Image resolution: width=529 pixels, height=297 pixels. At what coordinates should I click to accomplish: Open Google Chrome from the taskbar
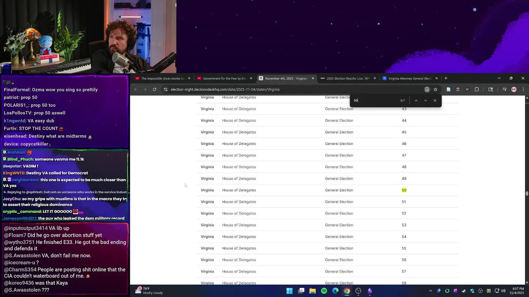347,291
